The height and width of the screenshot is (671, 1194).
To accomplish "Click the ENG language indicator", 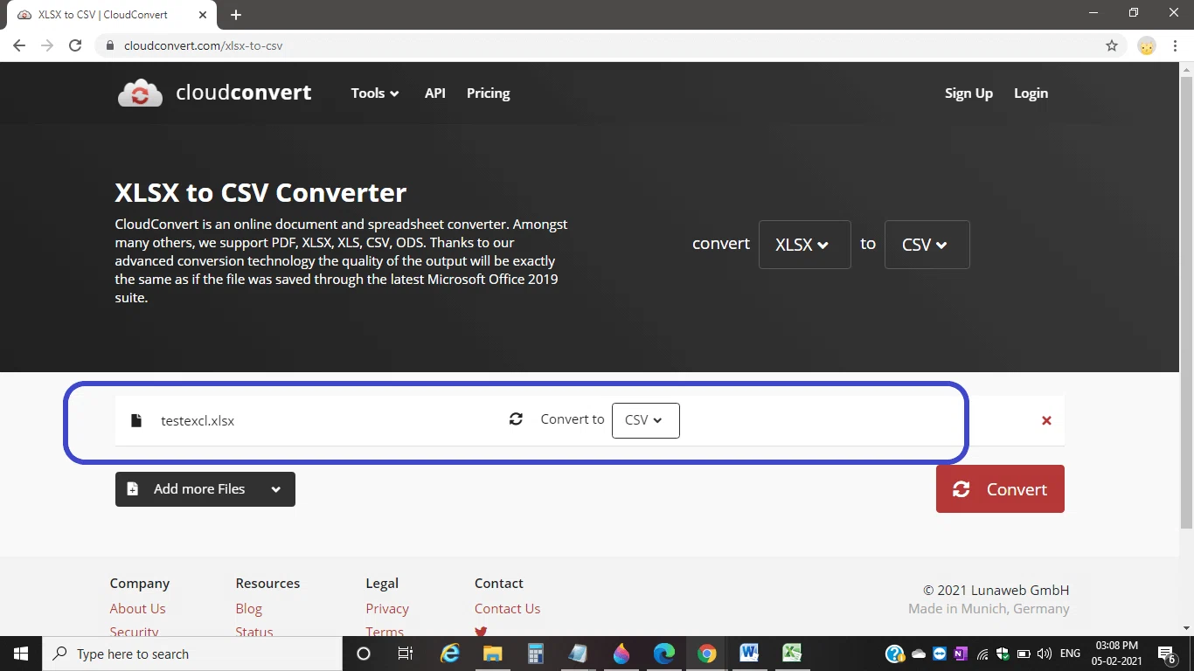I will click(1070, 654).
